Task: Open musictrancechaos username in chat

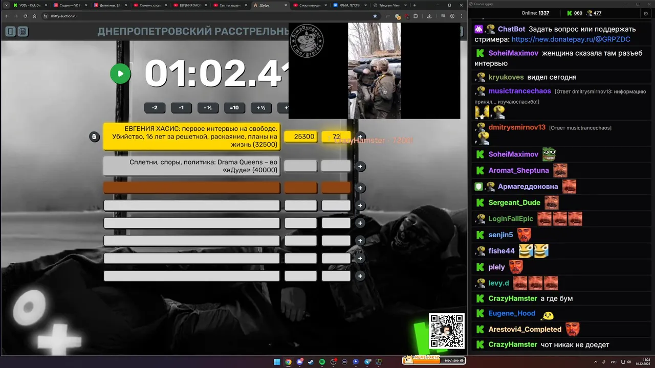Action: click(x=519, y=91)
